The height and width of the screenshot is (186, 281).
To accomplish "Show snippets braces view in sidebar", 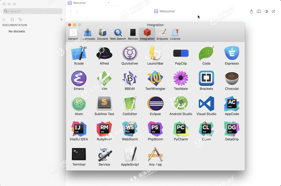I will pos(12,19).
